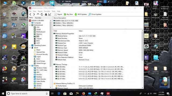The image size is (172, 96).
Task: Collapse the Server tree node
Action: point(30,48)
